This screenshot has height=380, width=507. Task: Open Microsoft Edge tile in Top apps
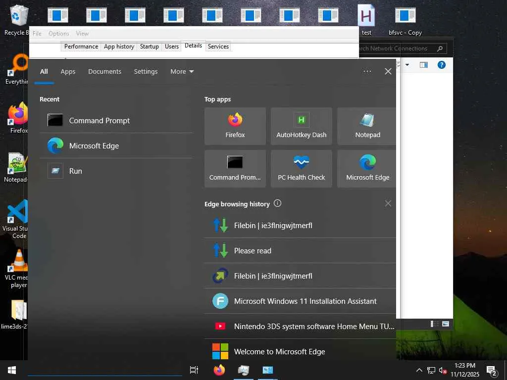367,169
